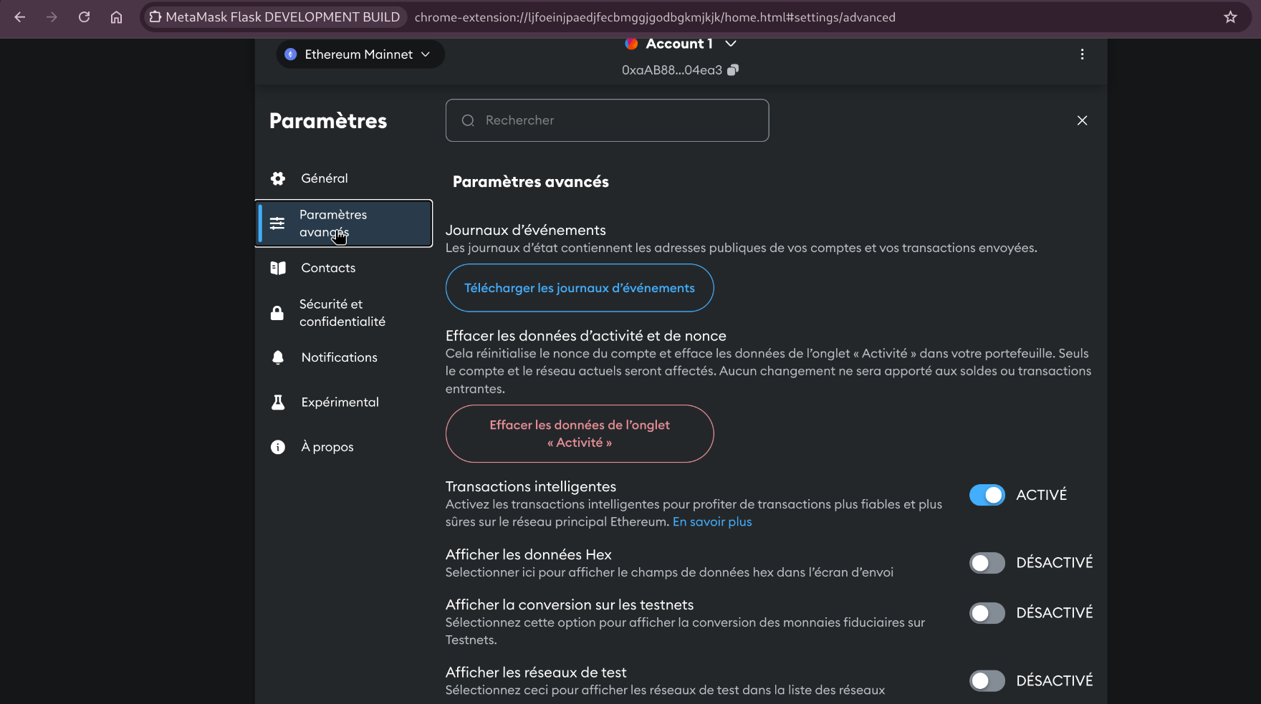Open the three-dot account options menu
This screenshot has width=1261, height=704.
(x=1082, y=54)
